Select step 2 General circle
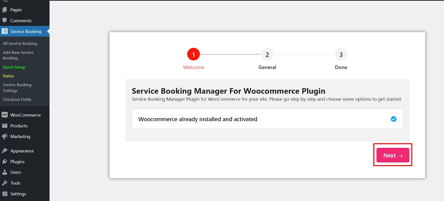 (267, 54)
